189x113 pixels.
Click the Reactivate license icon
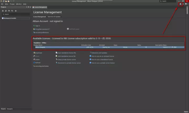(34, 53)
